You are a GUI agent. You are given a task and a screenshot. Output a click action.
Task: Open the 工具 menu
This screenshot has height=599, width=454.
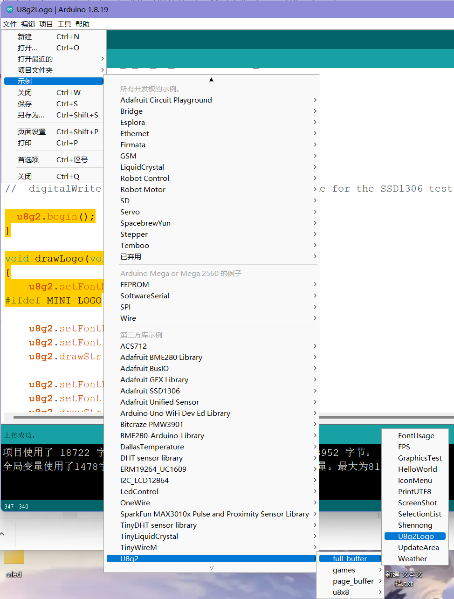[x=64, y=24]
